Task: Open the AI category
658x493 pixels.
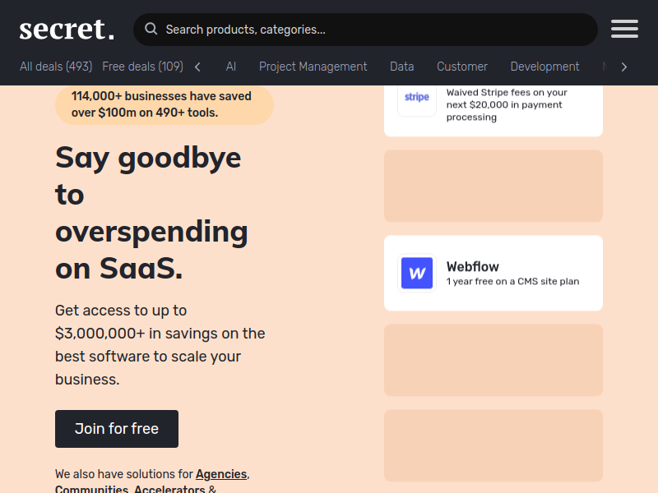Action: (231, 67)
